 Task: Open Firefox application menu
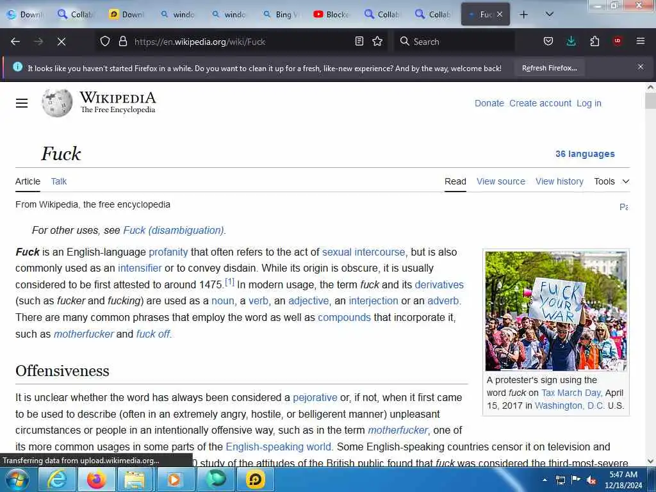click(641, 41)
